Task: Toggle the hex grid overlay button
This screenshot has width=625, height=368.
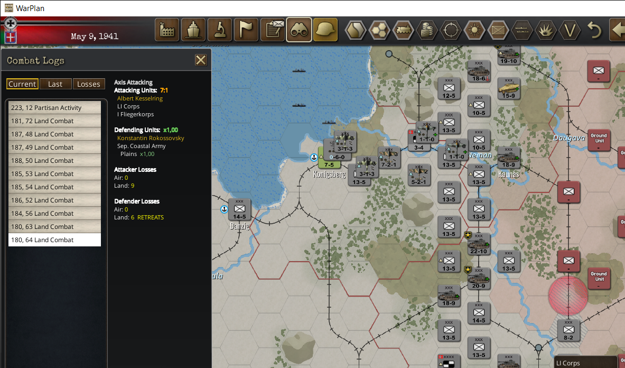Action: (379, 30)
